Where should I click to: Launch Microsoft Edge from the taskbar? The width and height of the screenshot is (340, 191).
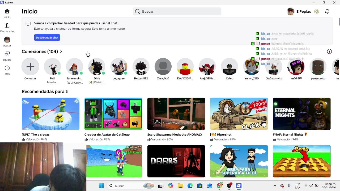(x=190, y=186)
